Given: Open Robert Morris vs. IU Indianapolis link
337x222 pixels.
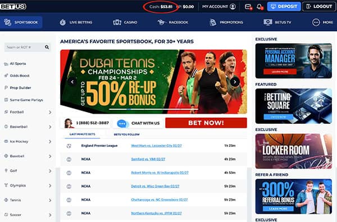Looking at the screenshot, I should coord(160,173).
